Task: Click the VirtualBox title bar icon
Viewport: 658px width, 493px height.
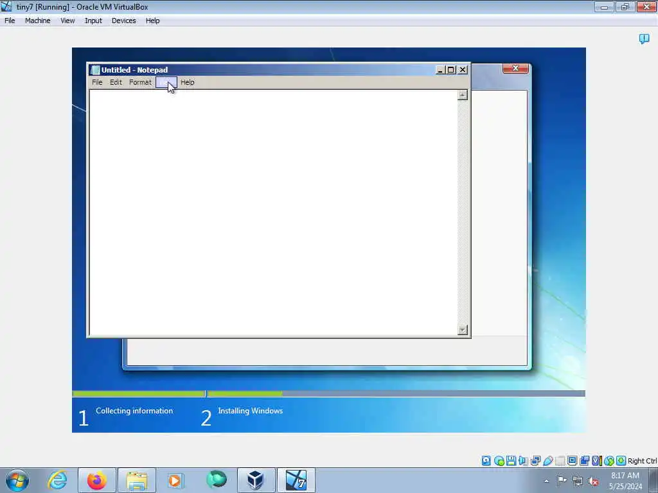Action: tap(6, 6)
